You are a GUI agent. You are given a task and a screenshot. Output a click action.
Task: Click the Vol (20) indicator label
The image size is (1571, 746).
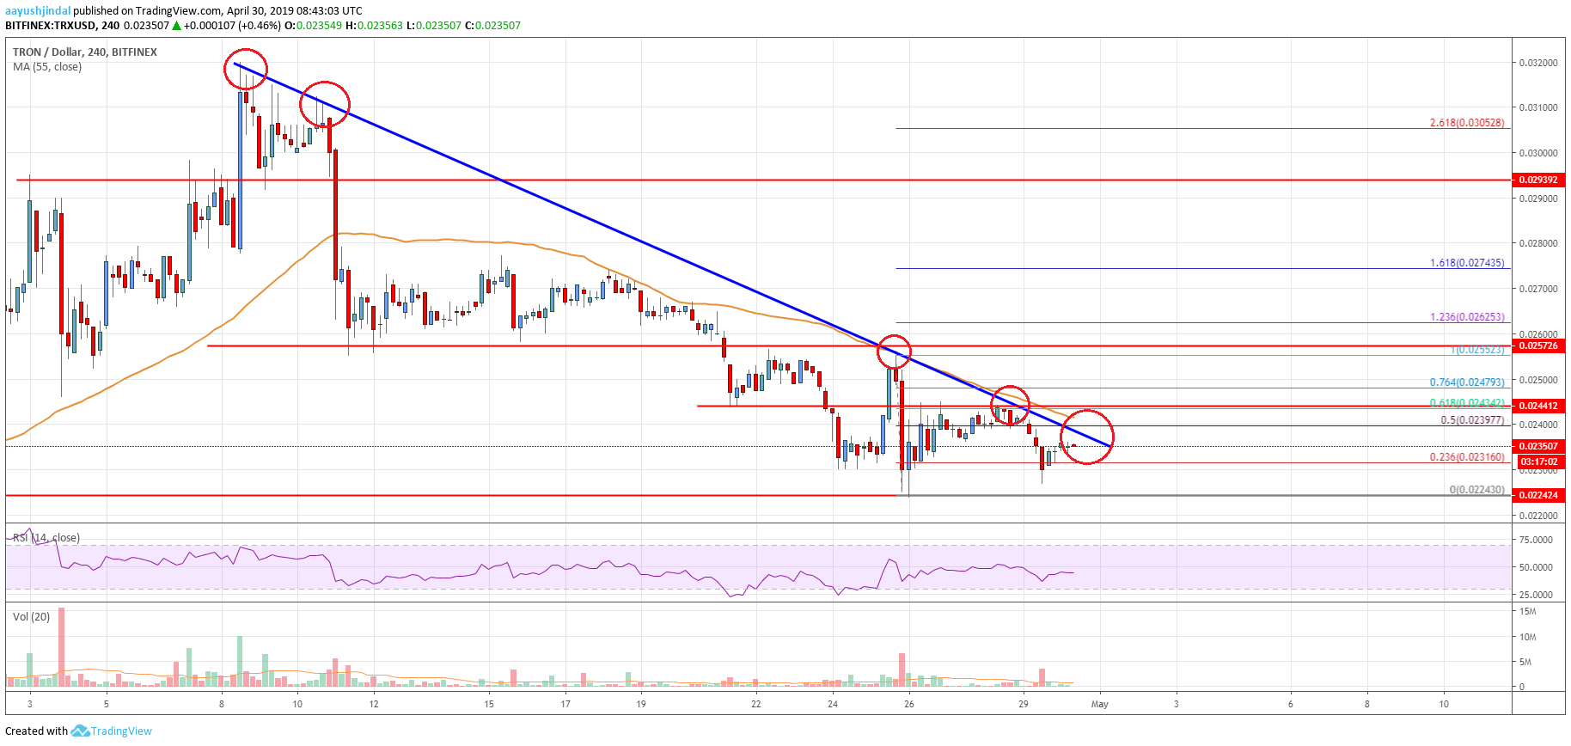[31, 617]
